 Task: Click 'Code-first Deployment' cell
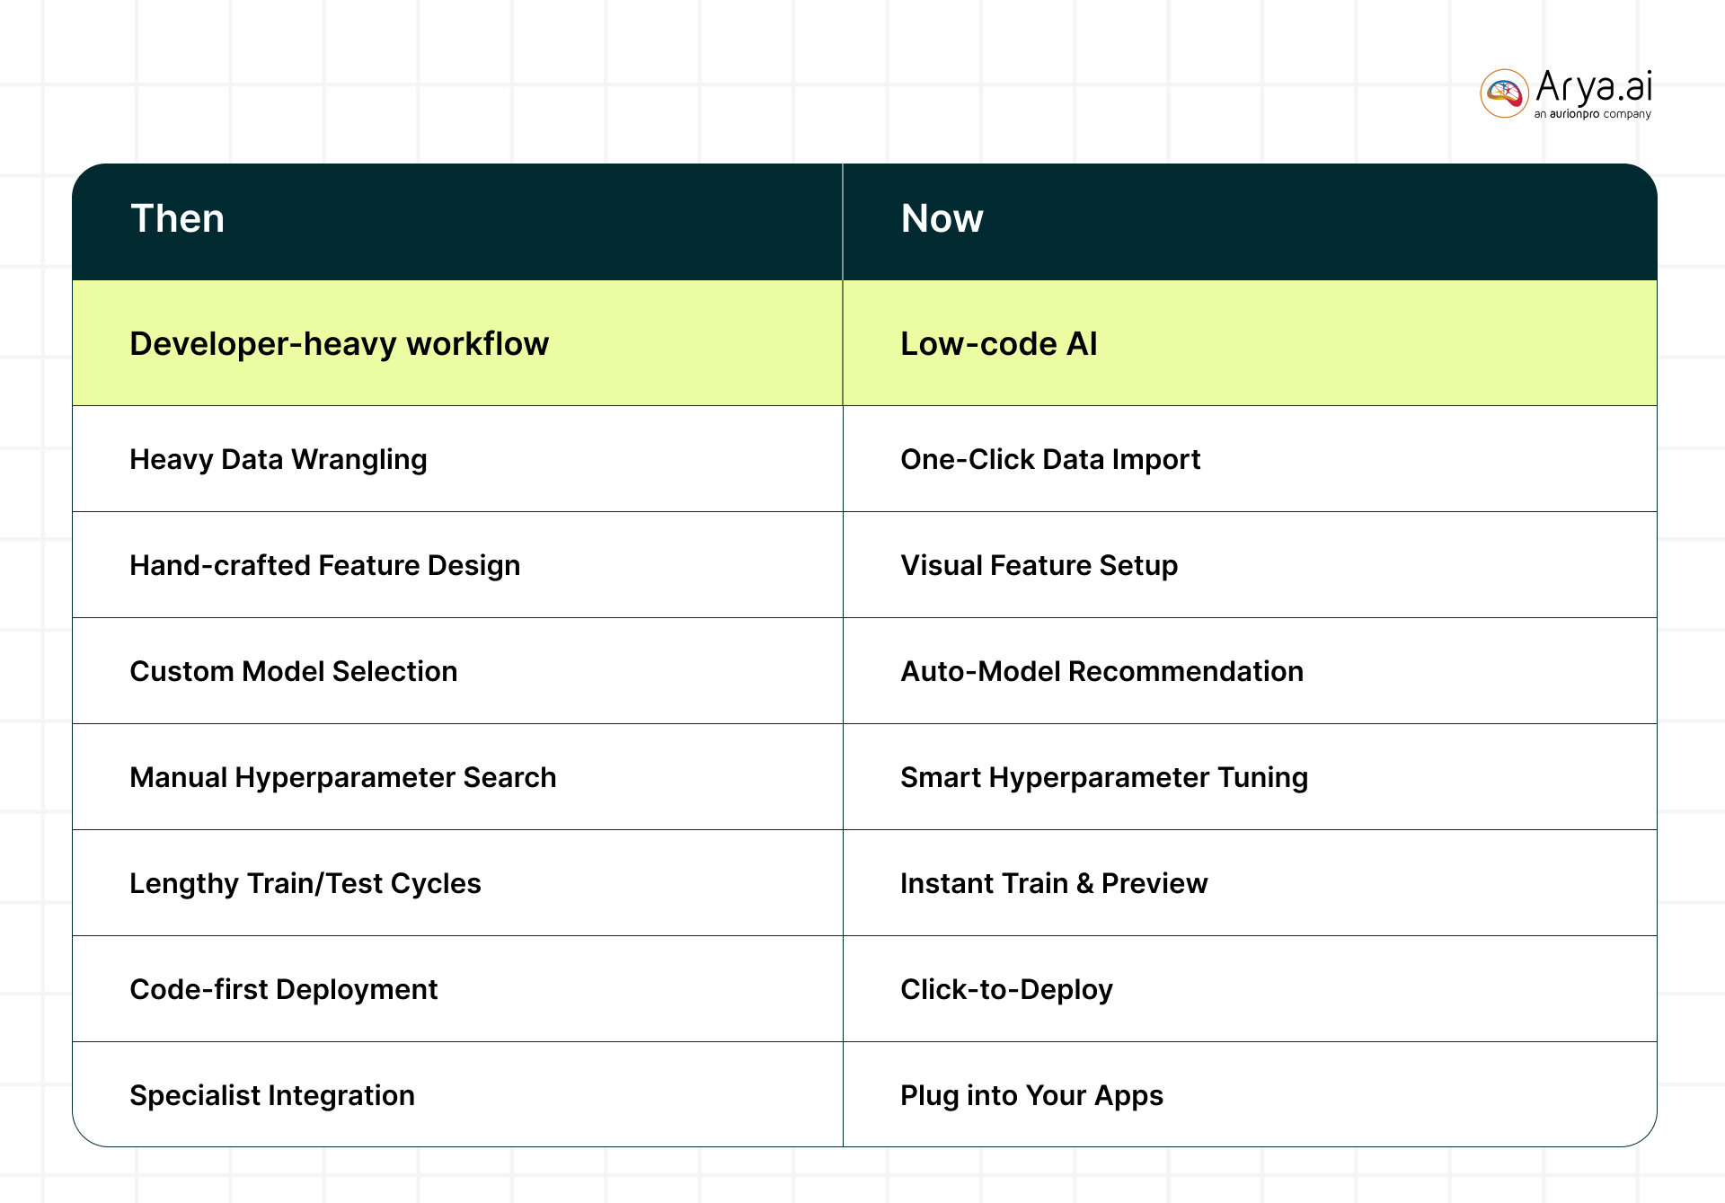click(x=457, y=989)
